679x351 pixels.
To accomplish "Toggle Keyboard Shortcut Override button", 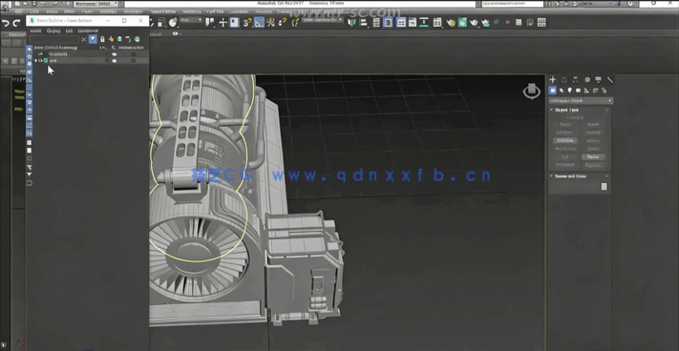I will tap(234, 23).
